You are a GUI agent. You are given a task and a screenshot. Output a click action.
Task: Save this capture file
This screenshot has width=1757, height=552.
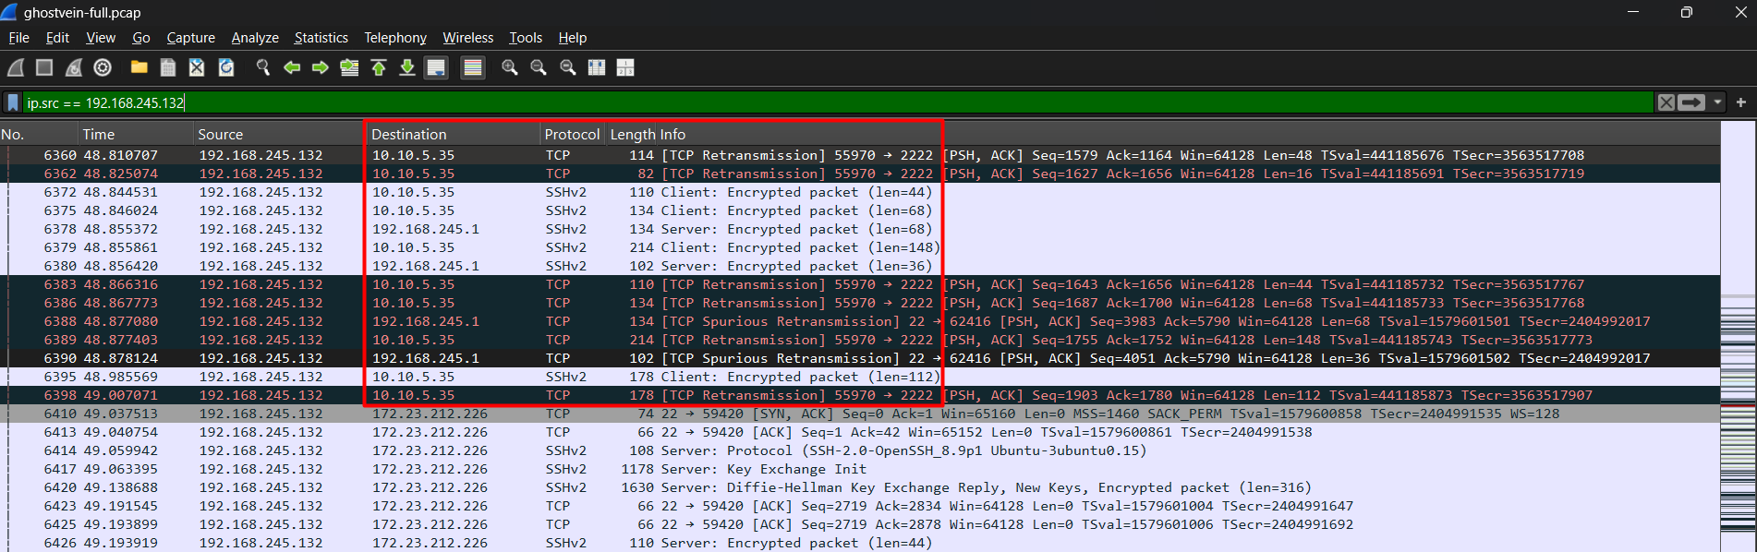click(168, 67)
